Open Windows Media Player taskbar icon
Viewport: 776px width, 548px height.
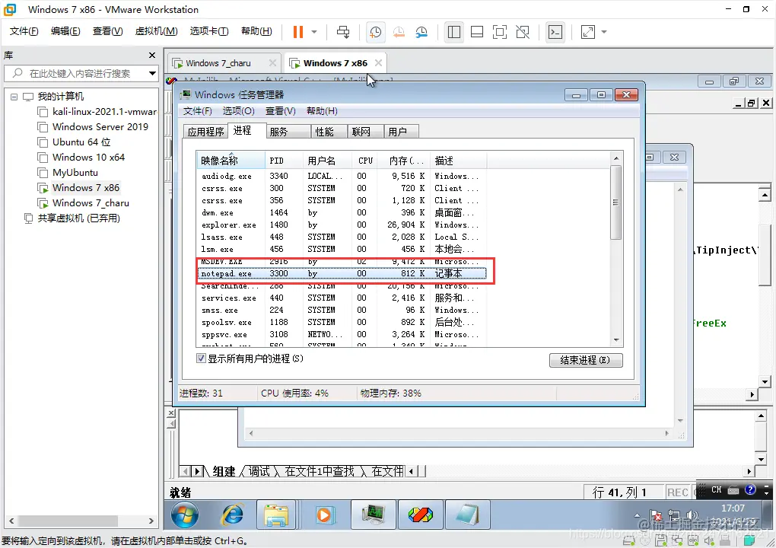(x=323, y=515)
